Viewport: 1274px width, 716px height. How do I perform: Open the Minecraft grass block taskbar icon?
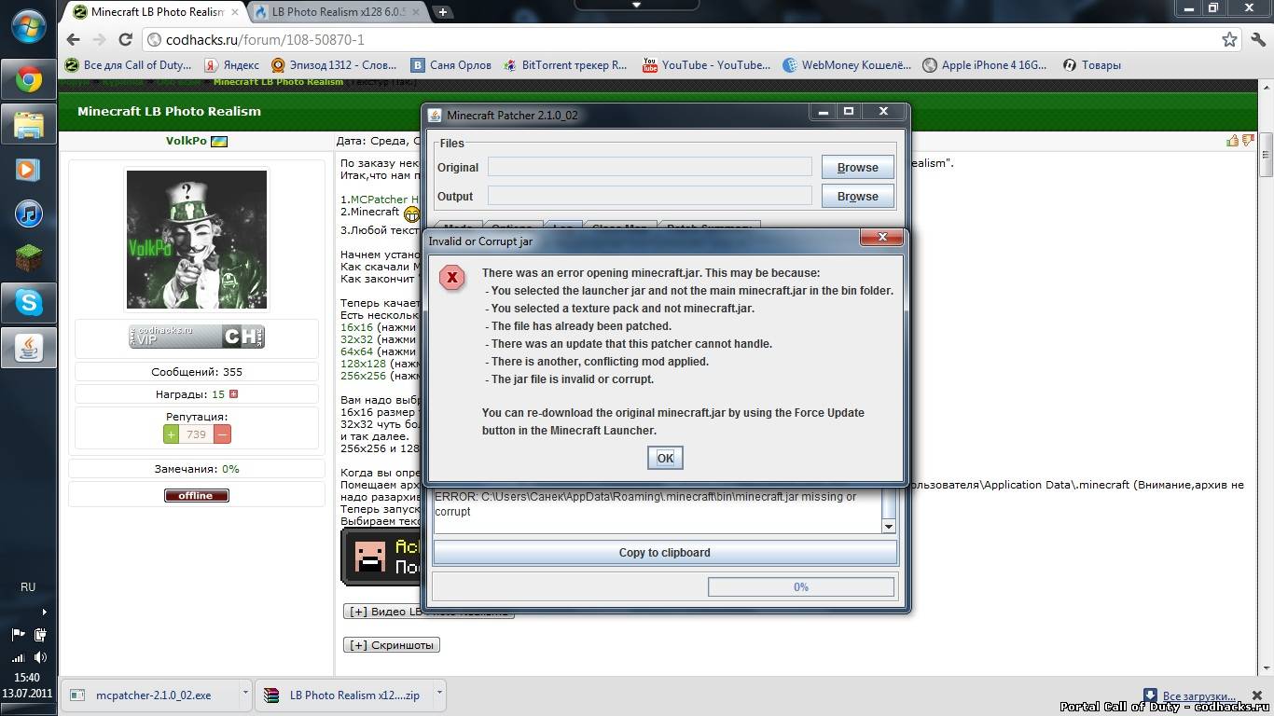click(28, 258)
